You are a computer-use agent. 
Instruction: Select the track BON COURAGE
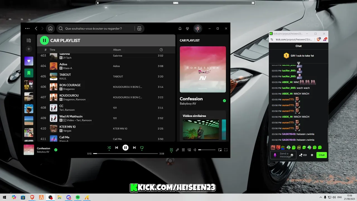[x=106, y=87]
